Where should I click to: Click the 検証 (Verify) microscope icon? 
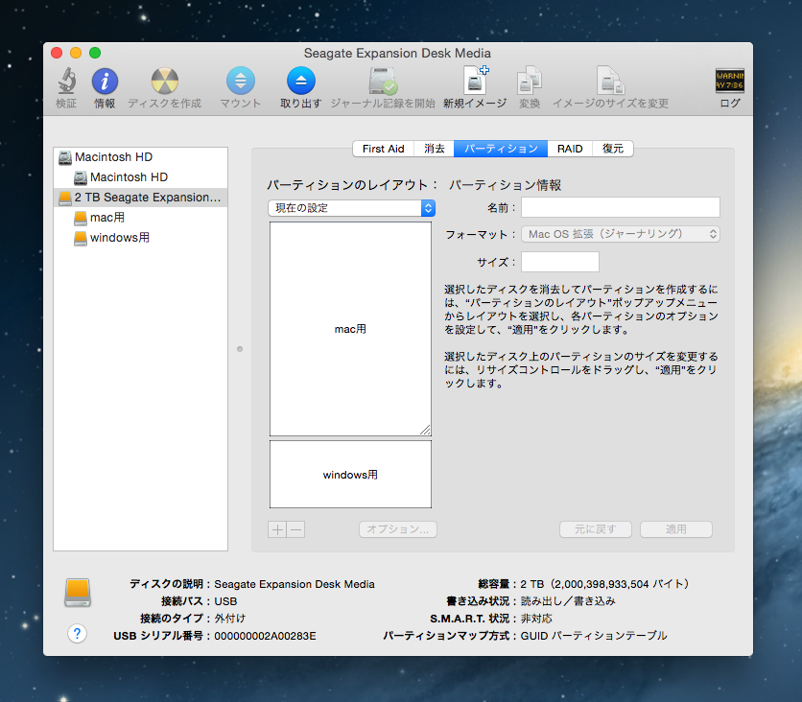pos(66,82)
